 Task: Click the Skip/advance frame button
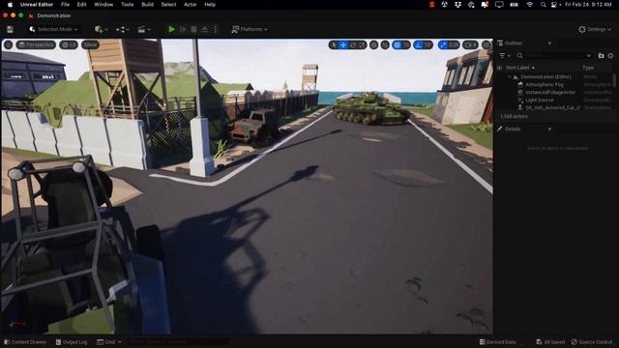[x=183, y=29]
